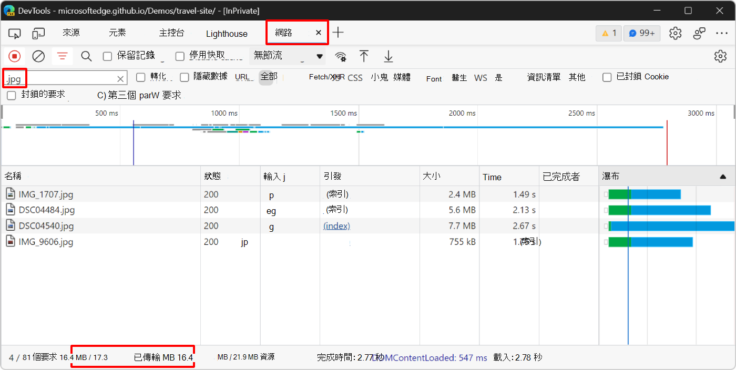Close the 網路 tab
Screen dimensions: 736x370
318,33
